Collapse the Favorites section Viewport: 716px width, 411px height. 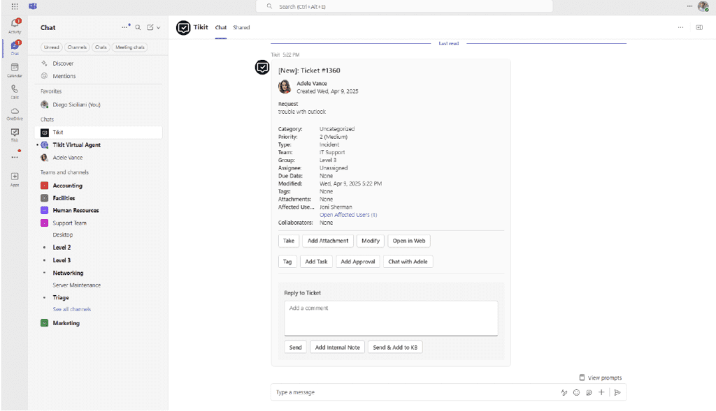(50, 91)
